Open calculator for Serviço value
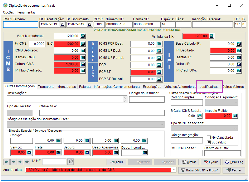The width and height of the screenshot is (249, 182). [29, 152]
